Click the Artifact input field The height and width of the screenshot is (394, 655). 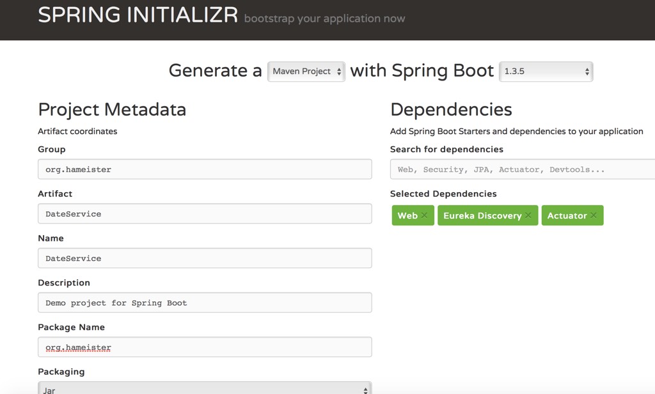[205, 214]
